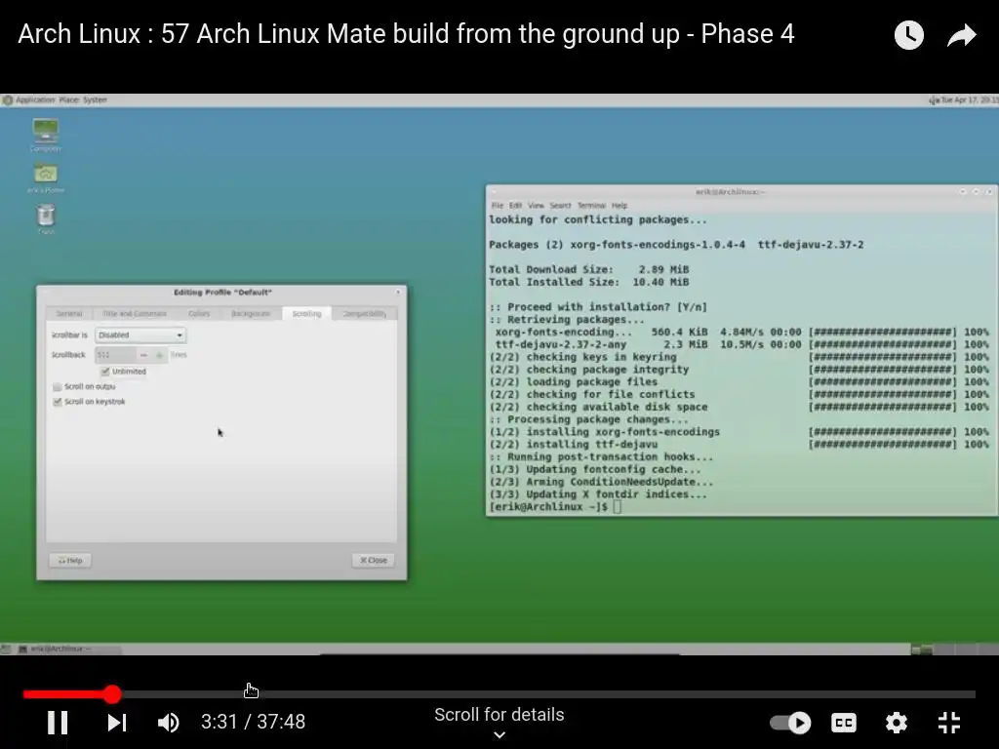Open the terminal Help menu

[x=619, y=205]
